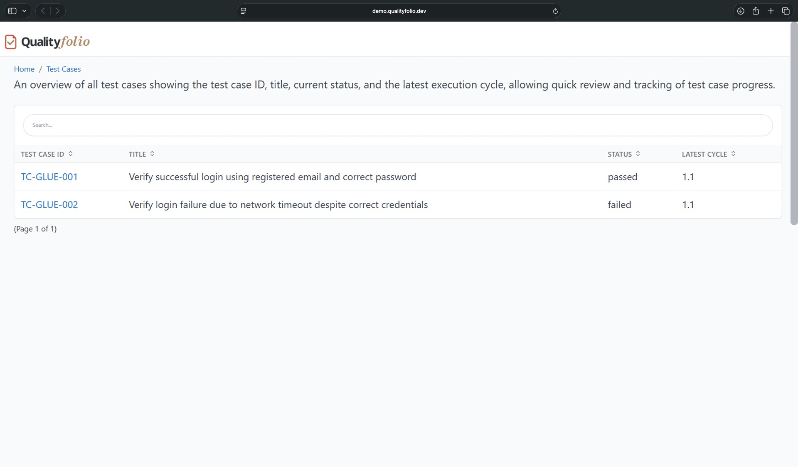The width and height of the screenshot is (798, 467).
Task: Click the Test Cases breadcrumb
Action: coord(64,69)
